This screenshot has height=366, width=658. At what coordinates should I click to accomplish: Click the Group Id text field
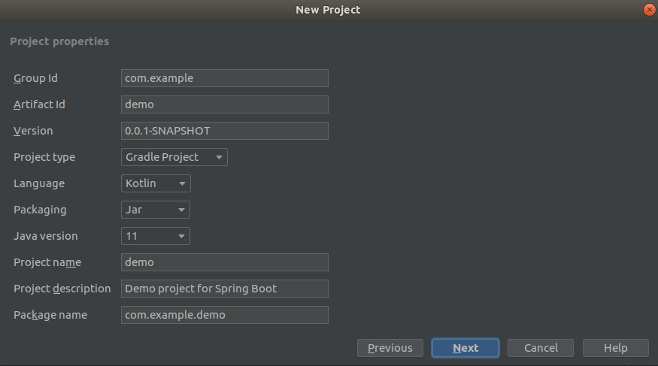tap(224, 78)
